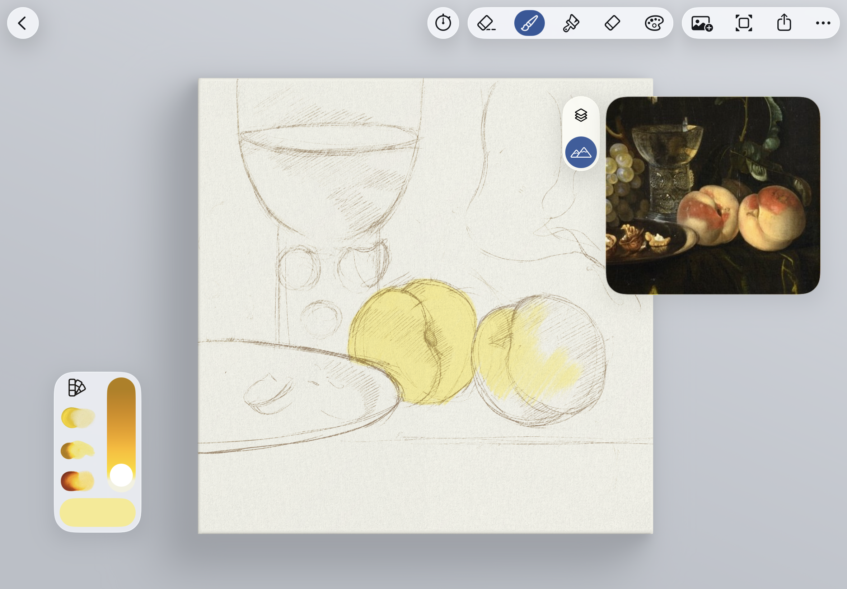Go back using the back arrow
The height and width of the screenshot is (589, 847).
coord(23,23)
